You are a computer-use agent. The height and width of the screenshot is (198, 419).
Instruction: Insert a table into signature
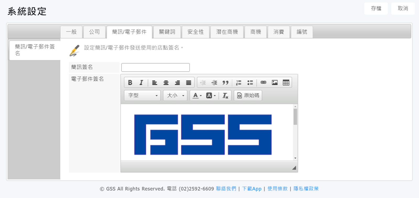[x=286, y=83]
